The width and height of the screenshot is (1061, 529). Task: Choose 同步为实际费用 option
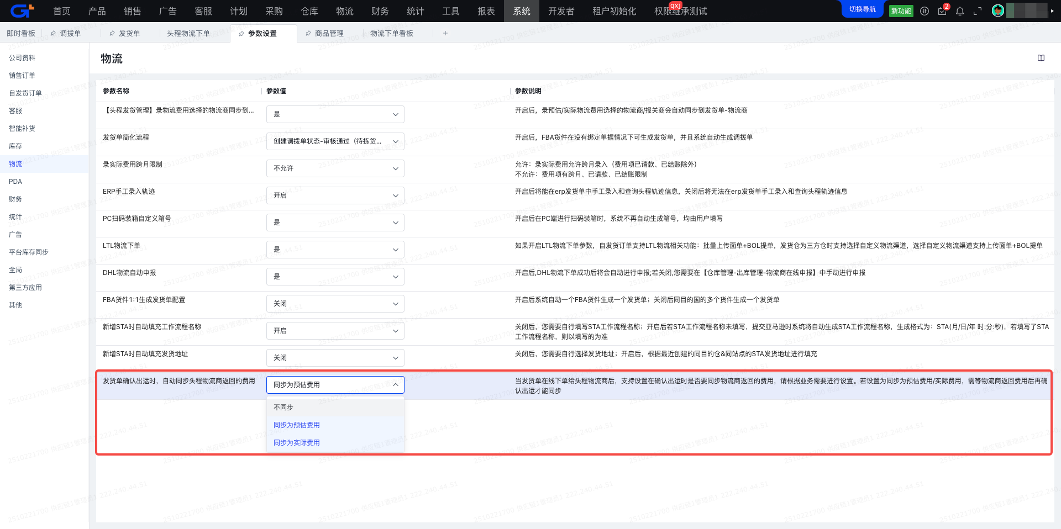coord(335,443)
